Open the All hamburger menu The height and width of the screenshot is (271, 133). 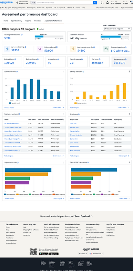click(x=2, y=7)
